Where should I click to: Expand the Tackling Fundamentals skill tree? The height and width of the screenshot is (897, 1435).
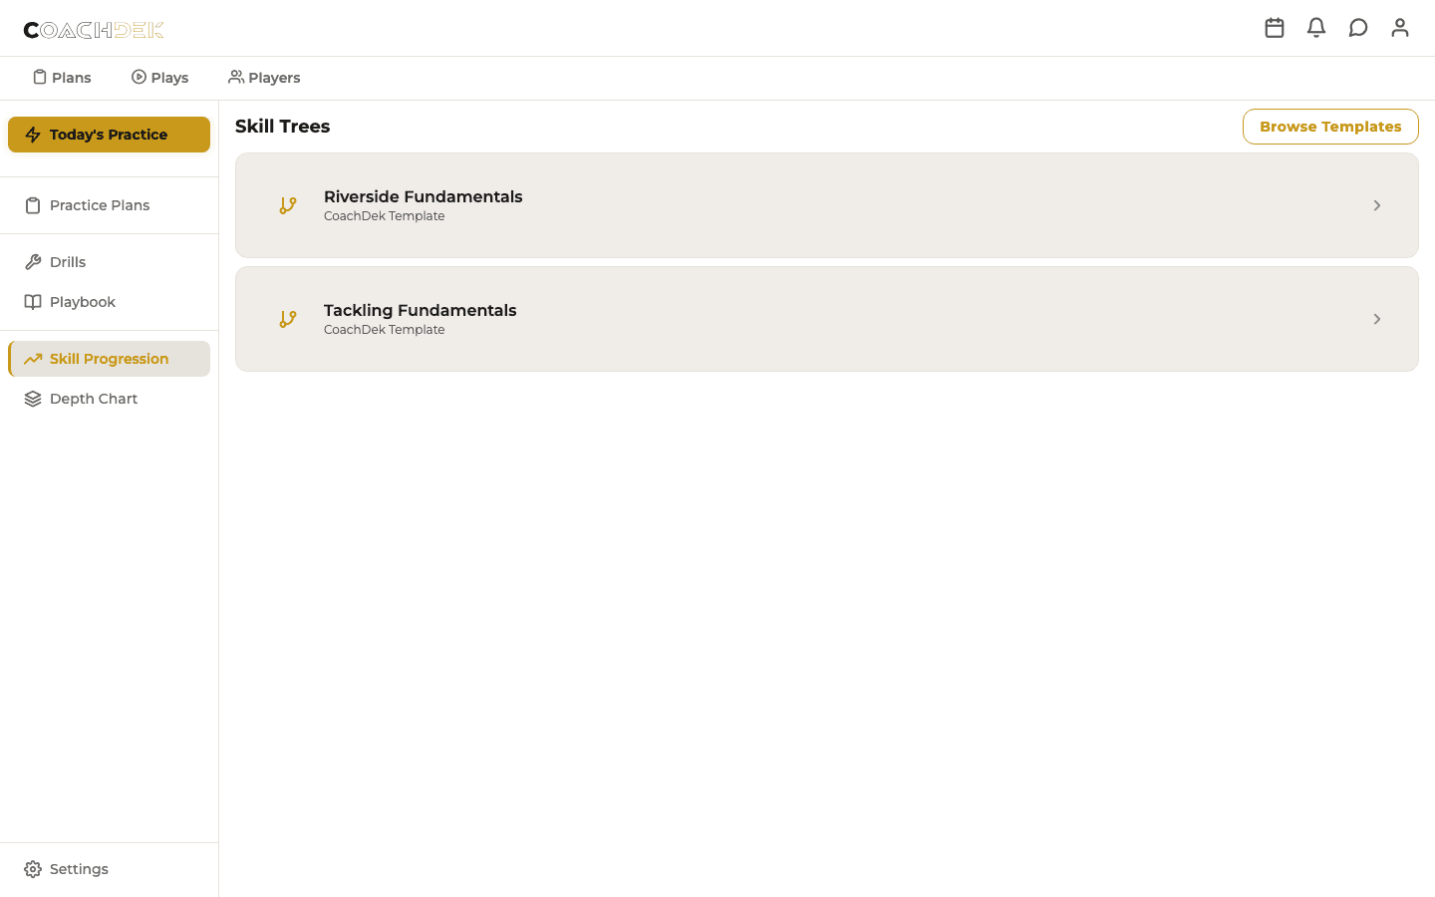(1377, 319)
